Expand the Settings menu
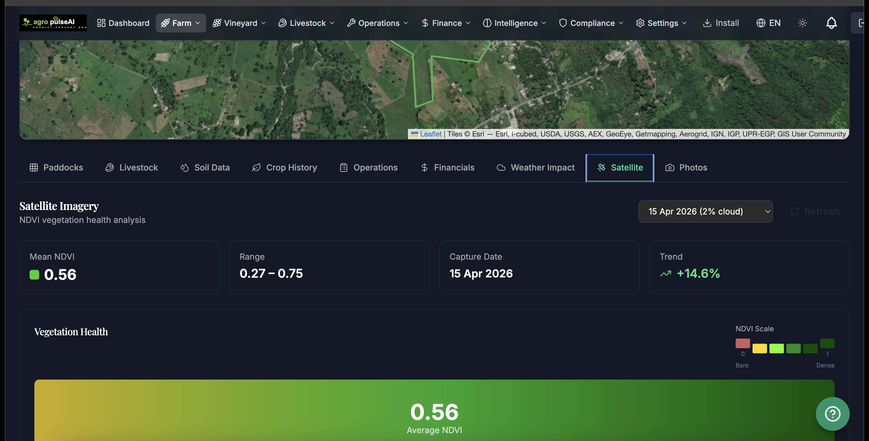 (x=661, y=23)
